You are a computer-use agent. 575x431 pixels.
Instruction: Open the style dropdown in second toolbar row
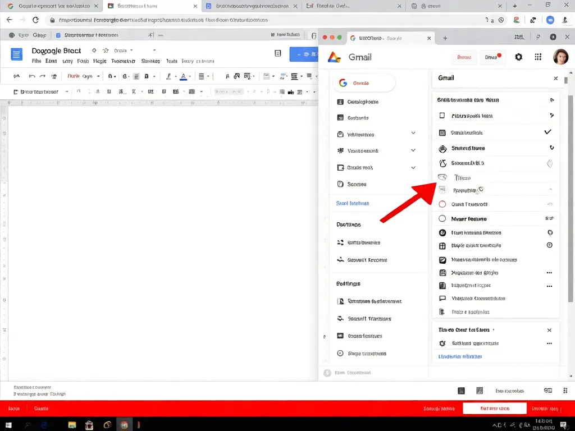(x=40, y=91)
